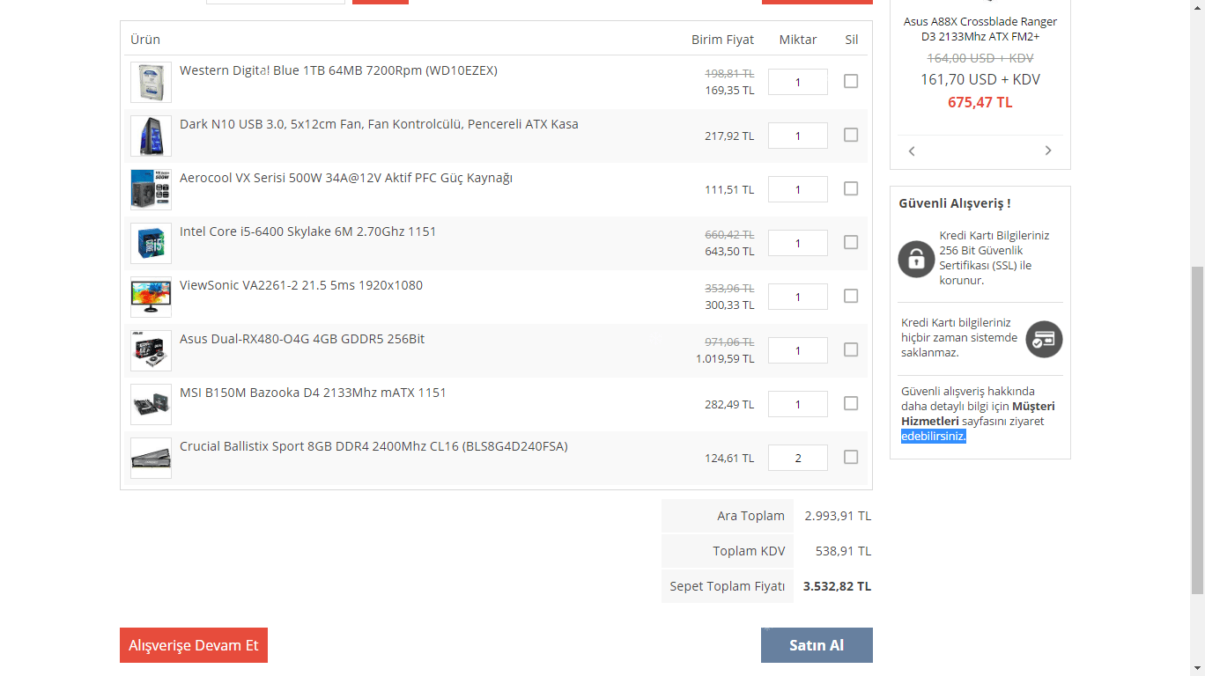Go to the next product in the sidebar carousel
The height and width of the screenshot is (676, 1205).
(x=1048, y=151)
